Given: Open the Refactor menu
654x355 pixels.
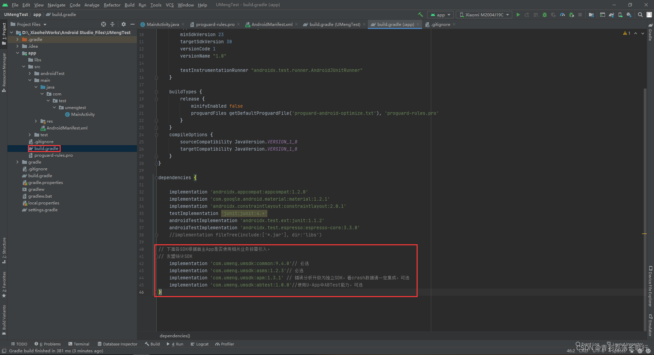Looking at the screenshot, I should click(x=112, y=5).
